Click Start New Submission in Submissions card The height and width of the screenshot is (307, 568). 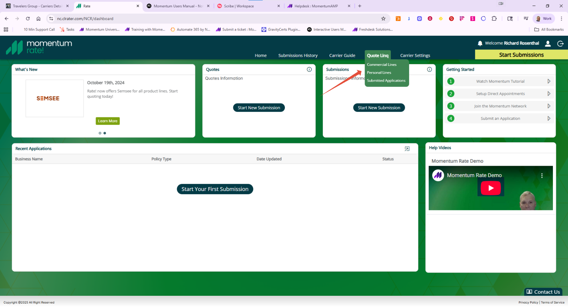(379, 108)
